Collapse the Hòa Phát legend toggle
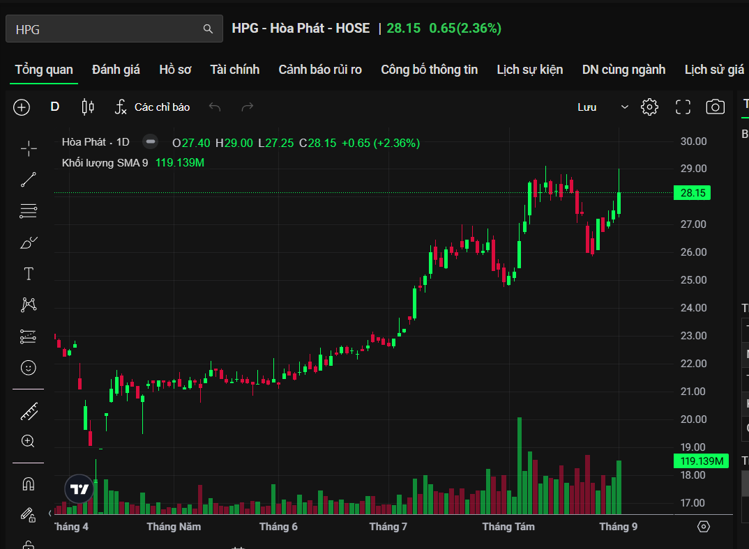 click(150, 142)
